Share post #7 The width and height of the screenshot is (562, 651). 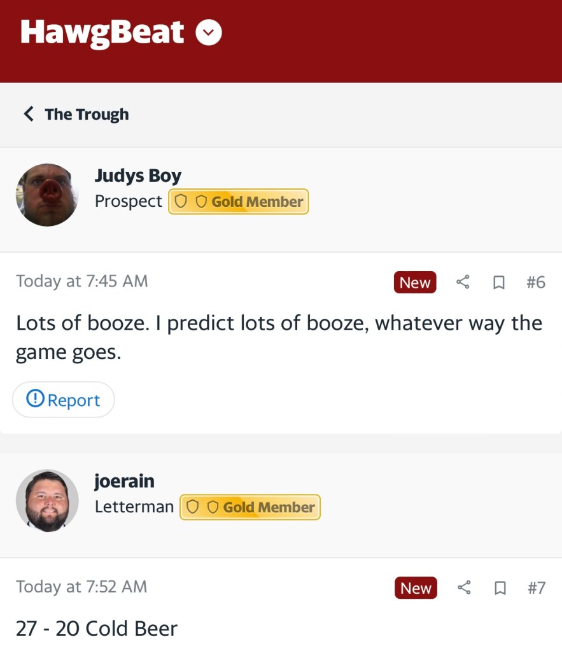coord(464,588)
